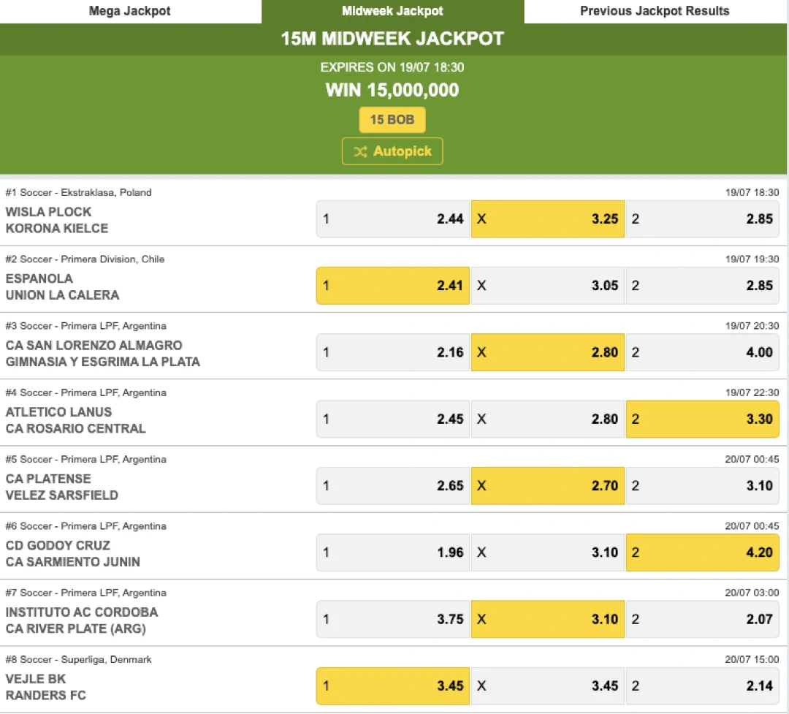Click the #1 Ekstraklasa, Poland league label
The height and width of the screenshot is (714, 789).
point(78,192)
